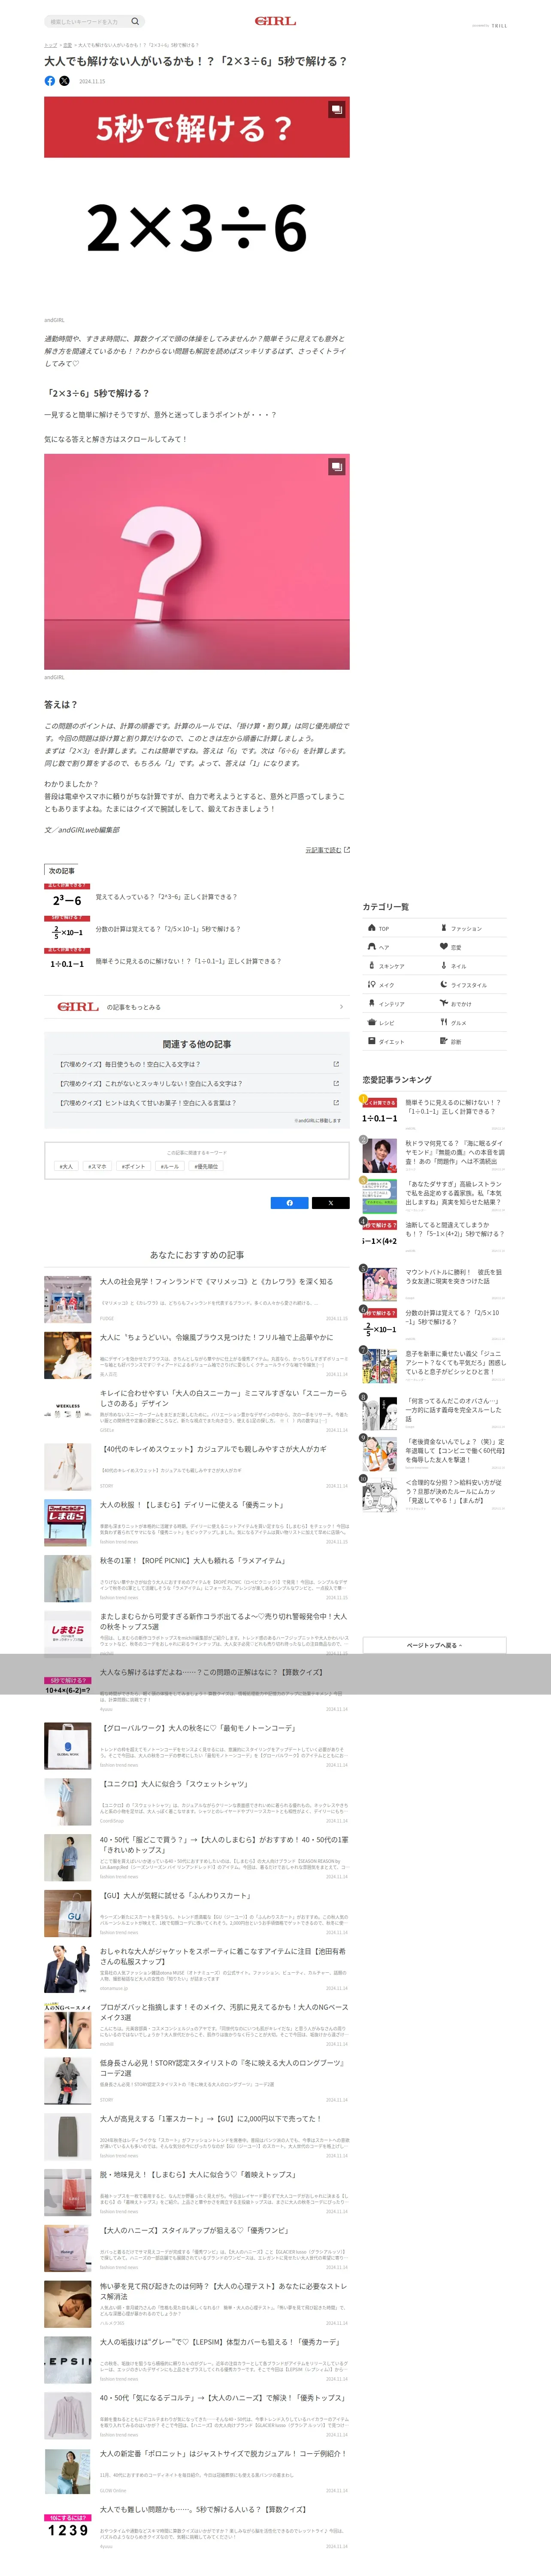Open 1239 thumbnail for 大人でも難しい問題かも article
Viewport: 551px width, 2576px height.
tap(68, 2528)
